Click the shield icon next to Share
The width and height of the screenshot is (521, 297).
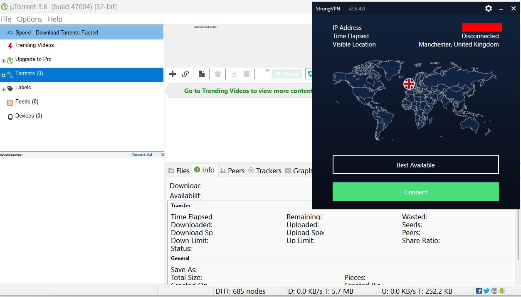tap(309, 74)
